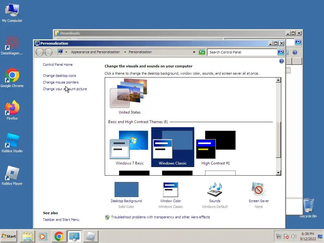
Task: Open Control Panel Home link
Action: point(58,65)
